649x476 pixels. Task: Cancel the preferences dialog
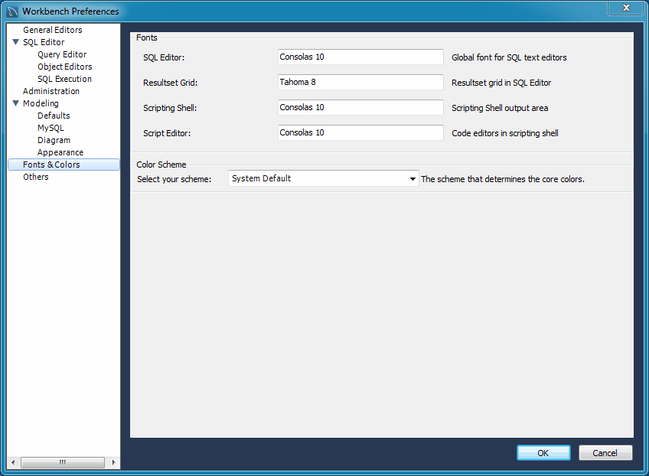pos(605,453)
